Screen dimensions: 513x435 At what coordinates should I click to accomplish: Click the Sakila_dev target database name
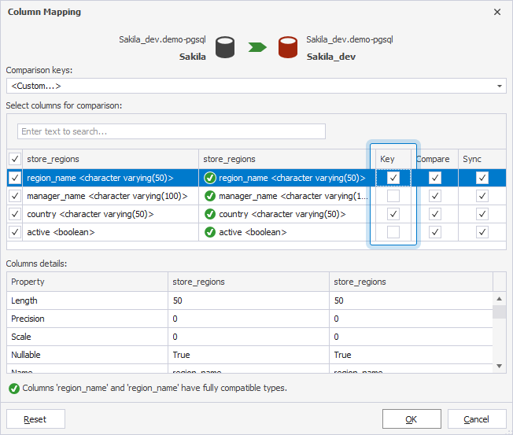[x=331, y=57]
